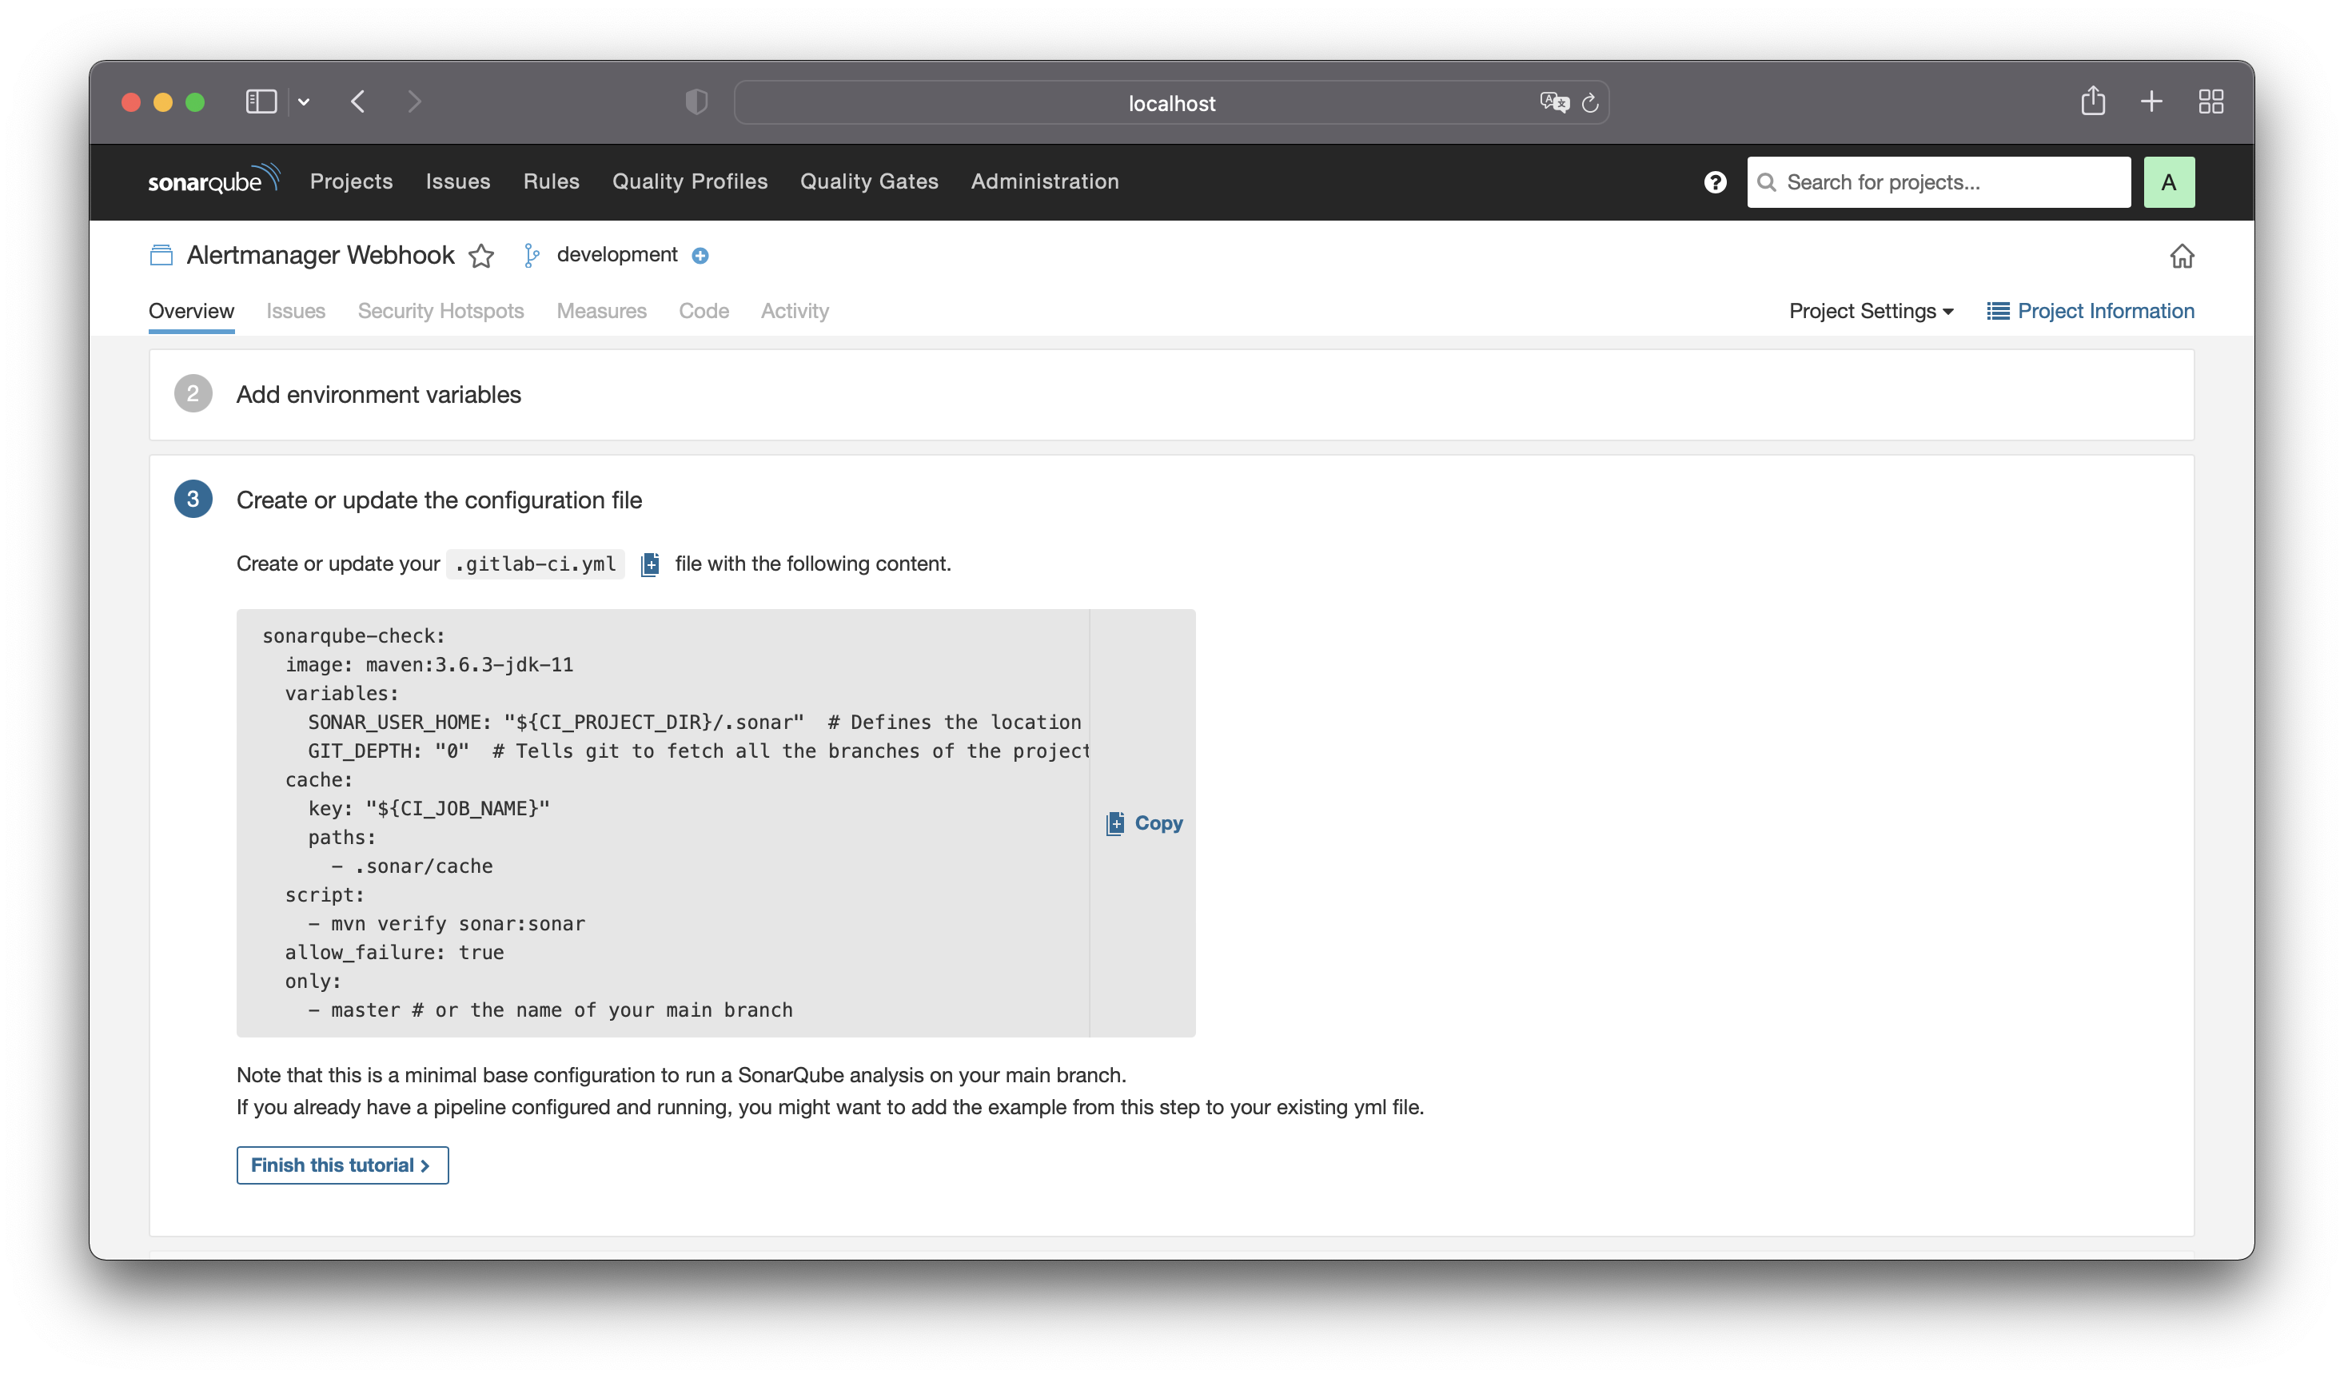Image resolution: width=2344 pixels, height=1378 pixels.
Task: Copy the .gitlab-ci.yml filename with clipboard icon
Action: pyautogui.click(x=650, y=564)
